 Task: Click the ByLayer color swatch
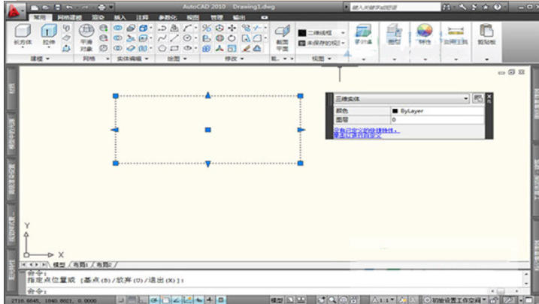[x=395, y=110]
